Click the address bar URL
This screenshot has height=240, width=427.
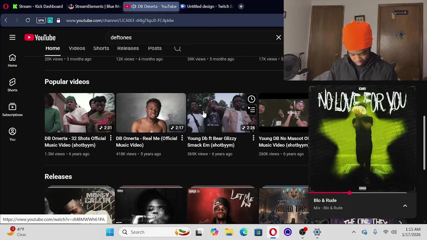pyautogui.click(x=120, y=20)
